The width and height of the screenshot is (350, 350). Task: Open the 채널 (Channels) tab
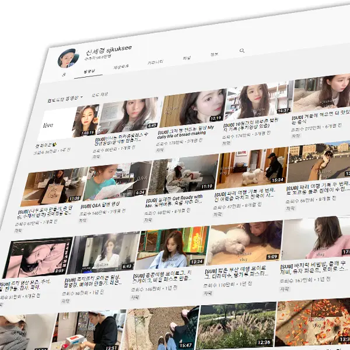point(187,58)
